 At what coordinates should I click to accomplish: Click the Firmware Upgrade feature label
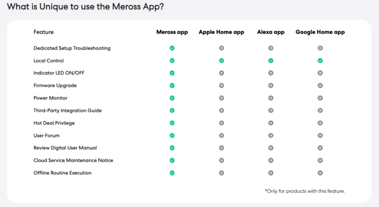[55, 86]
